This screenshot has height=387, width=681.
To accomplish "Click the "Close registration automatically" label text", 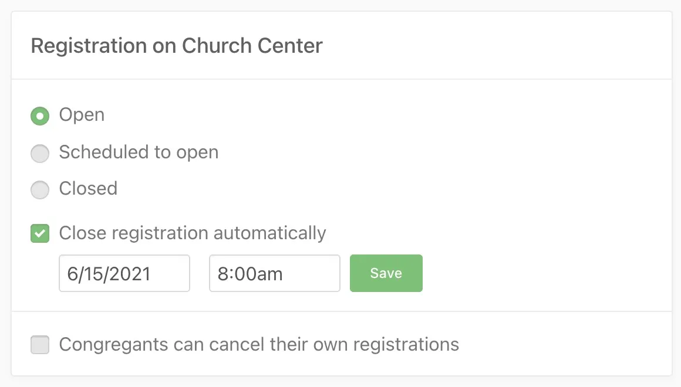I will click(x=193, y=233).
